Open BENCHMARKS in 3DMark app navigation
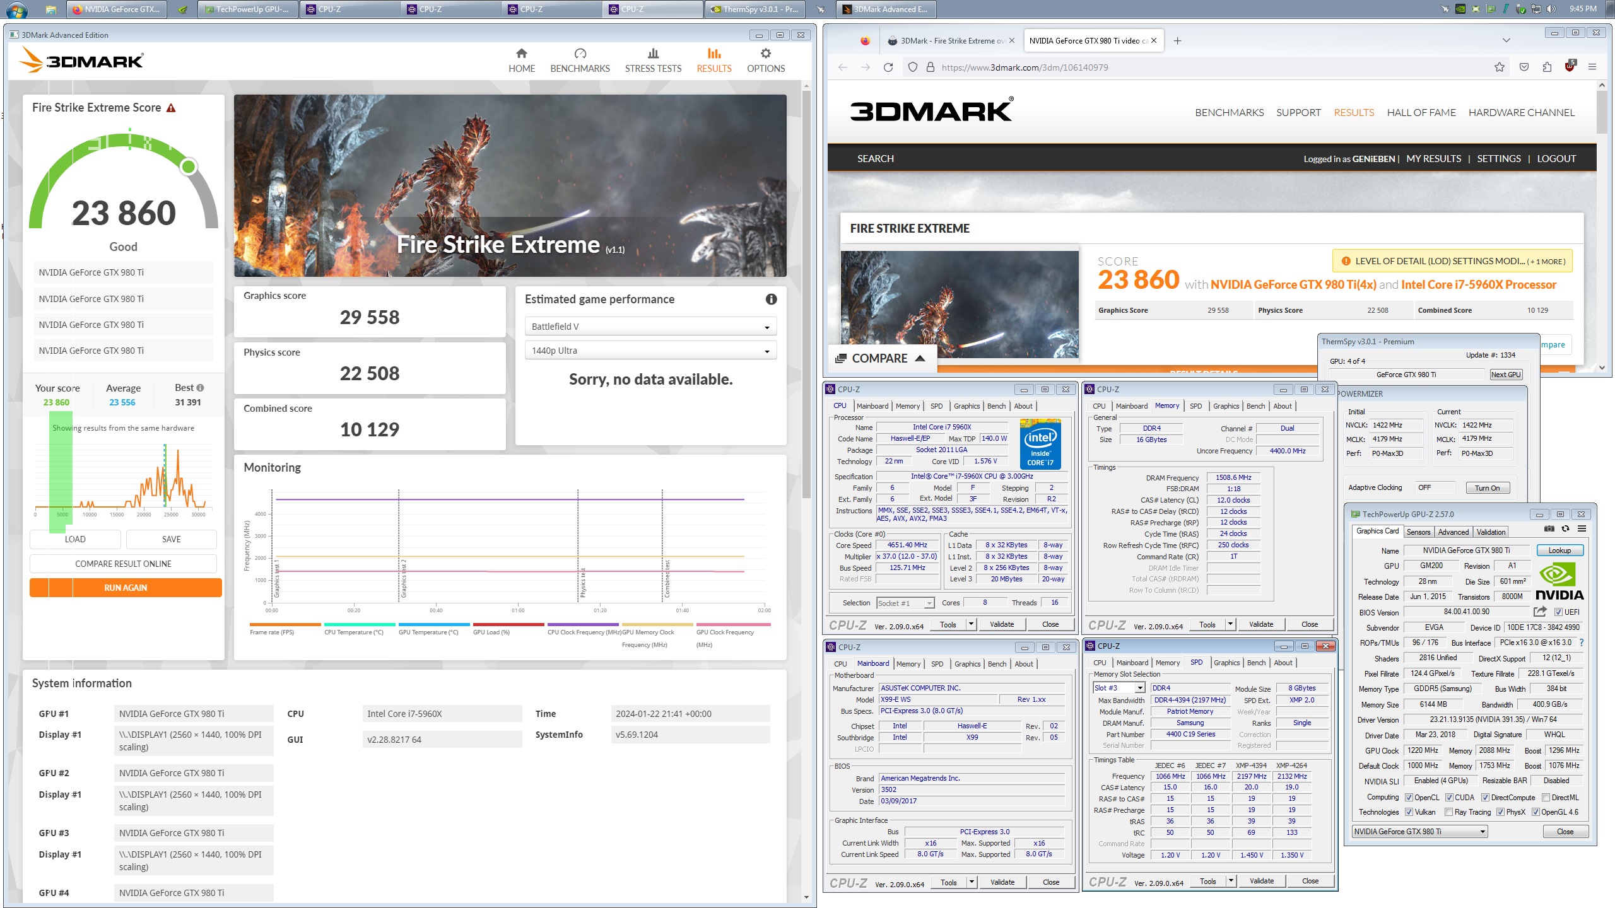 (x=580, y=61)
